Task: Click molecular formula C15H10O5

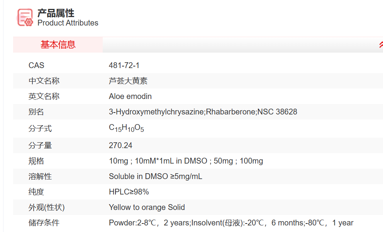Action: point(126,128)
